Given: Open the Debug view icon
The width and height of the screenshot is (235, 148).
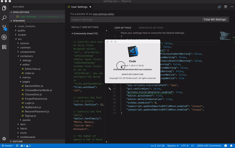Looking at the screenshot, I should pyautogui.click(x=4, y=37).
